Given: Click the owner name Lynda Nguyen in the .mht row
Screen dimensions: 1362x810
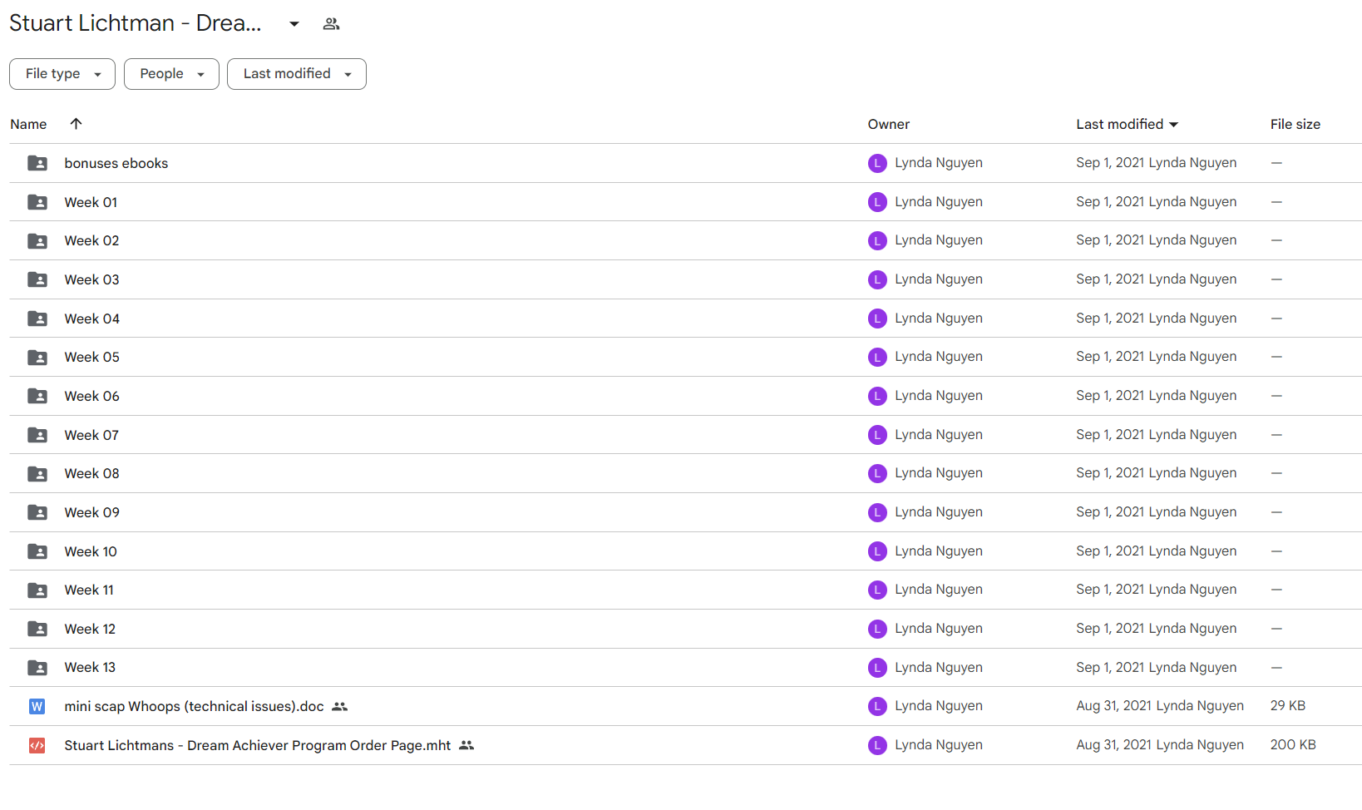Looking at the screenshot, I should point(939,745).
